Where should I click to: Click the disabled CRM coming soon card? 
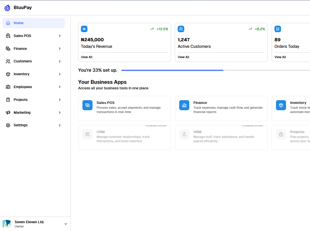(125, 138)
